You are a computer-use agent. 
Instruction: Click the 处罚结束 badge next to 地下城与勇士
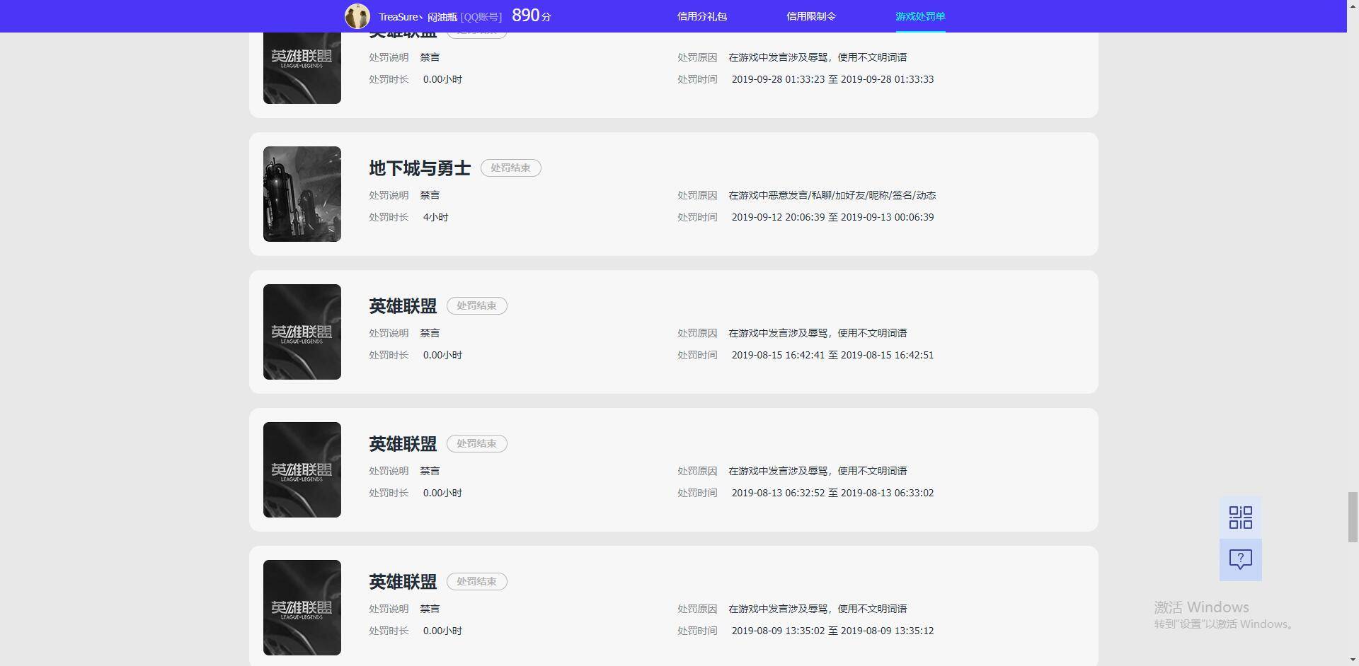pos(511,168)
